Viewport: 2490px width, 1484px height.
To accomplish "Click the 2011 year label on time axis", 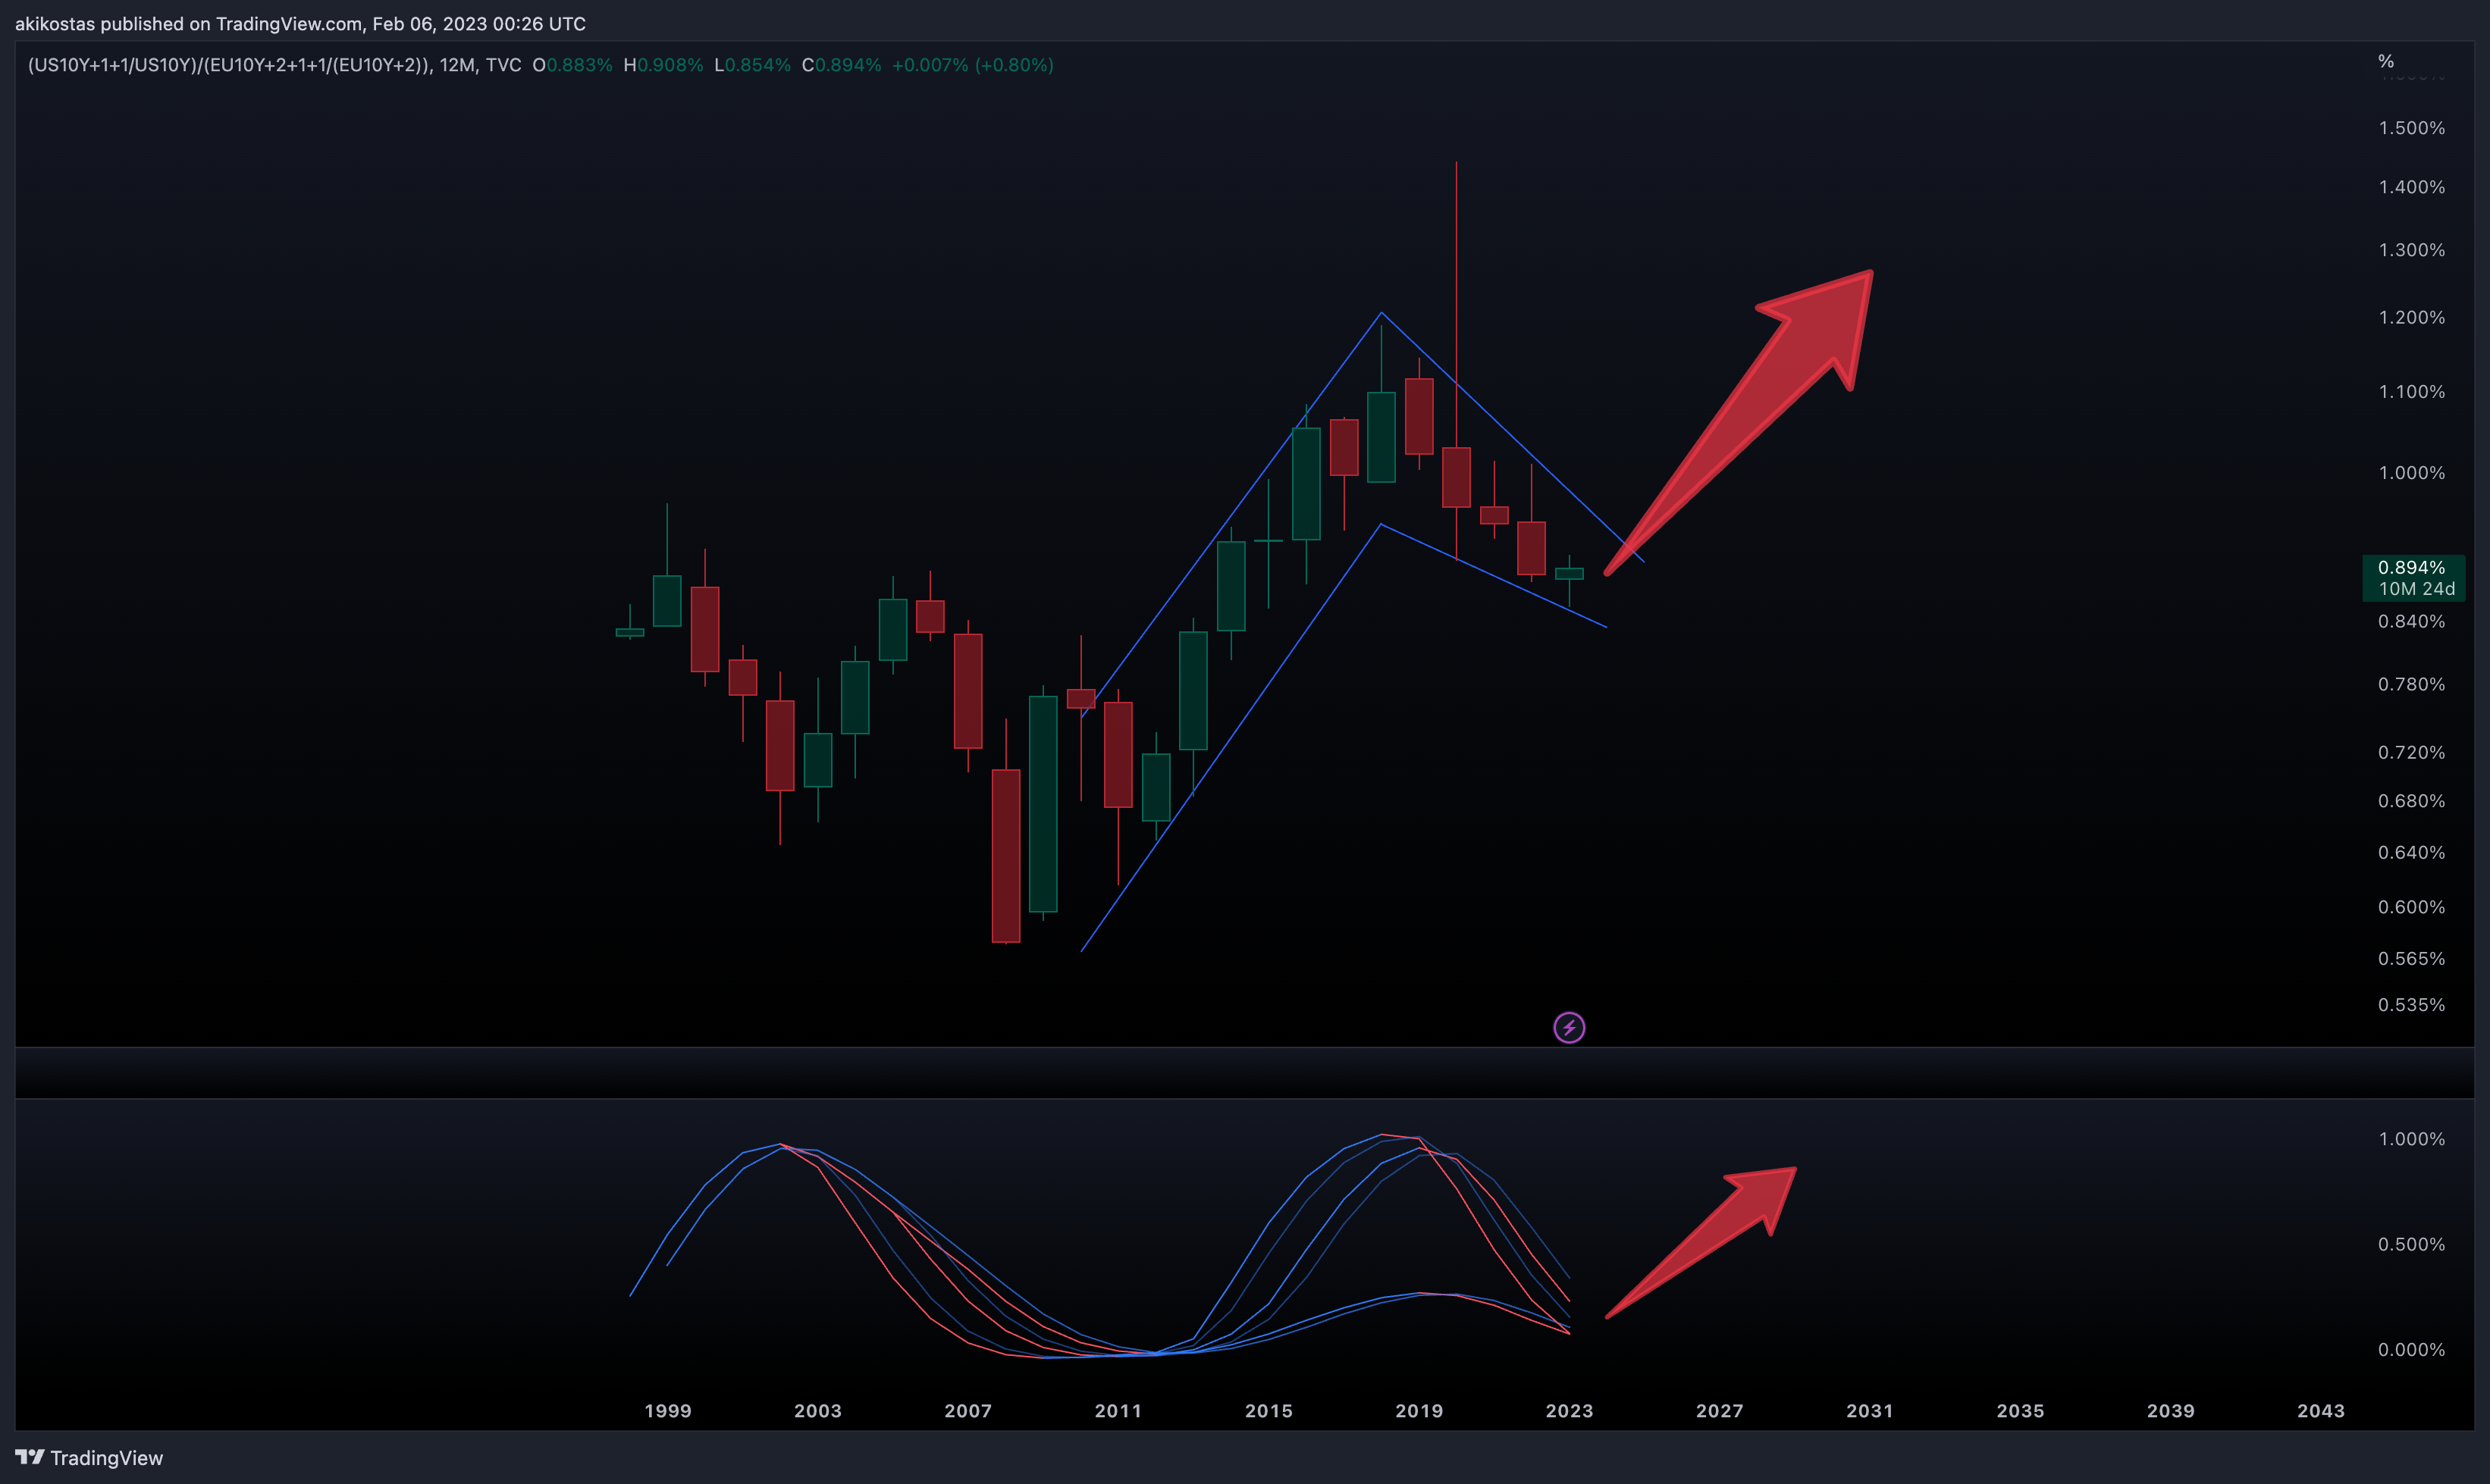I will [1118, 1410].
